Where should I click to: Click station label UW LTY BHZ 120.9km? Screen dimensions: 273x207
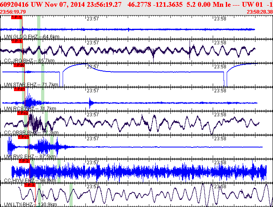pyautogui.click(x=30, y=205)
